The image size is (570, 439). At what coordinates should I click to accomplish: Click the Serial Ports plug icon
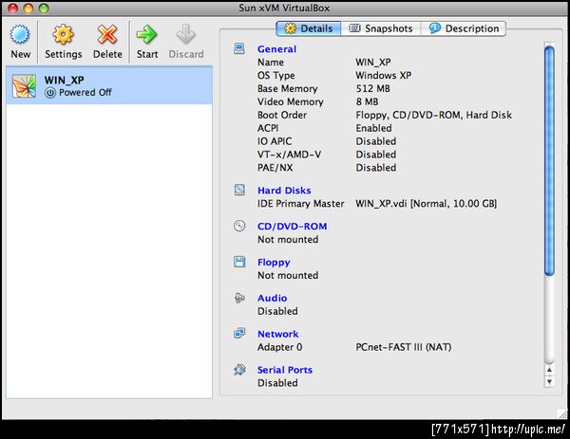pyautogui.click(x=239, y=370)
